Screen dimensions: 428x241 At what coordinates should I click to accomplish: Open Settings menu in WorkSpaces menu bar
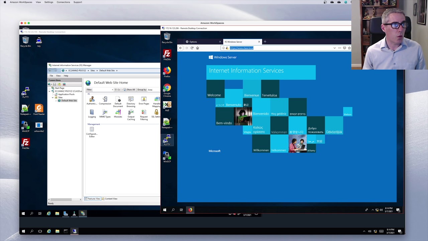pos(48,2)
